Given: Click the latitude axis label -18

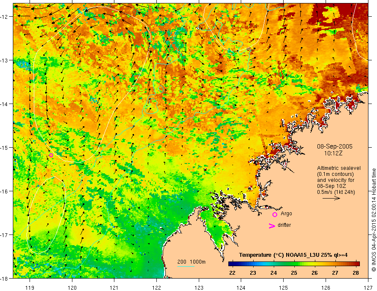Looking at the screenshot, I should click(x=4, y=278).
